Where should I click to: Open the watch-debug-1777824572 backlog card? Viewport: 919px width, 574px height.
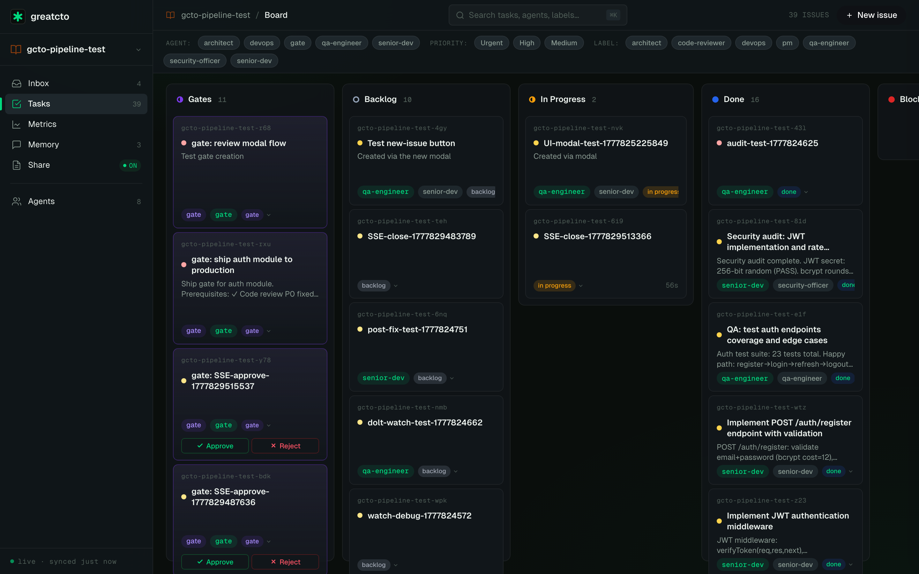coord(426,532)
